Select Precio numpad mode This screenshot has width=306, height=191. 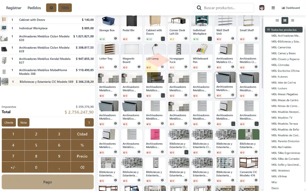(82, 156)
